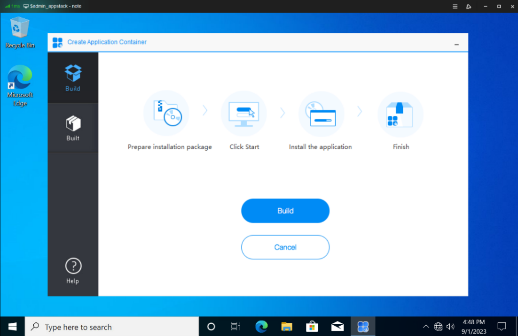Open the remote session hamburger menu

[455, 7]
